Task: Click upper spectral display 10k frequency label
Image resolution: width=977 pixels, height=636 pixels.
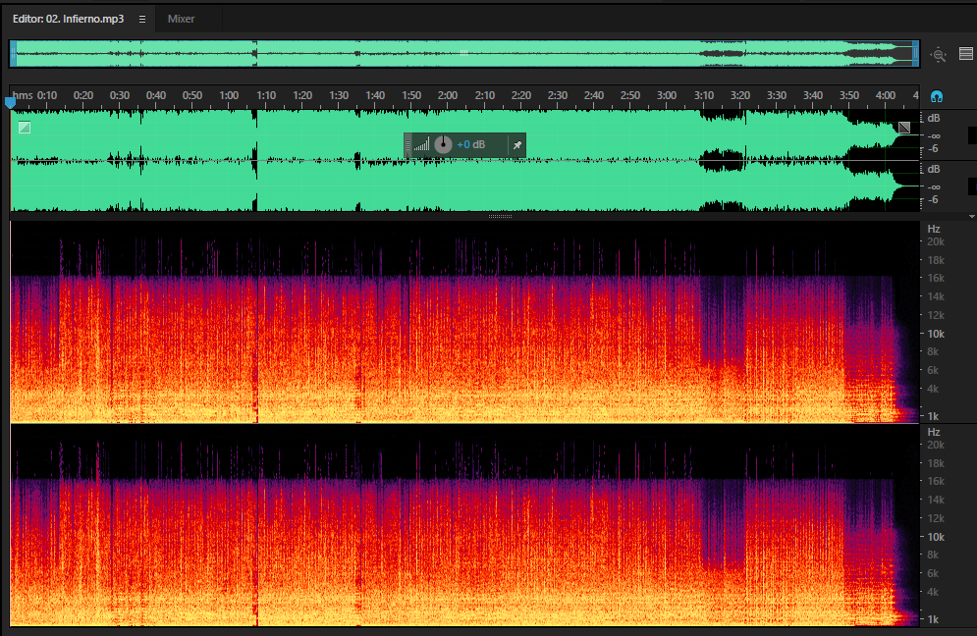Action: click(x=936, y=334)
